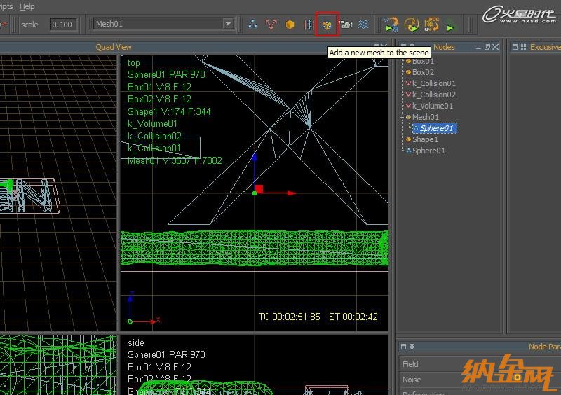Screen dimensions: 561x395
Task: Collapse the Mesh01 tree node
Action: pos(402,117)
